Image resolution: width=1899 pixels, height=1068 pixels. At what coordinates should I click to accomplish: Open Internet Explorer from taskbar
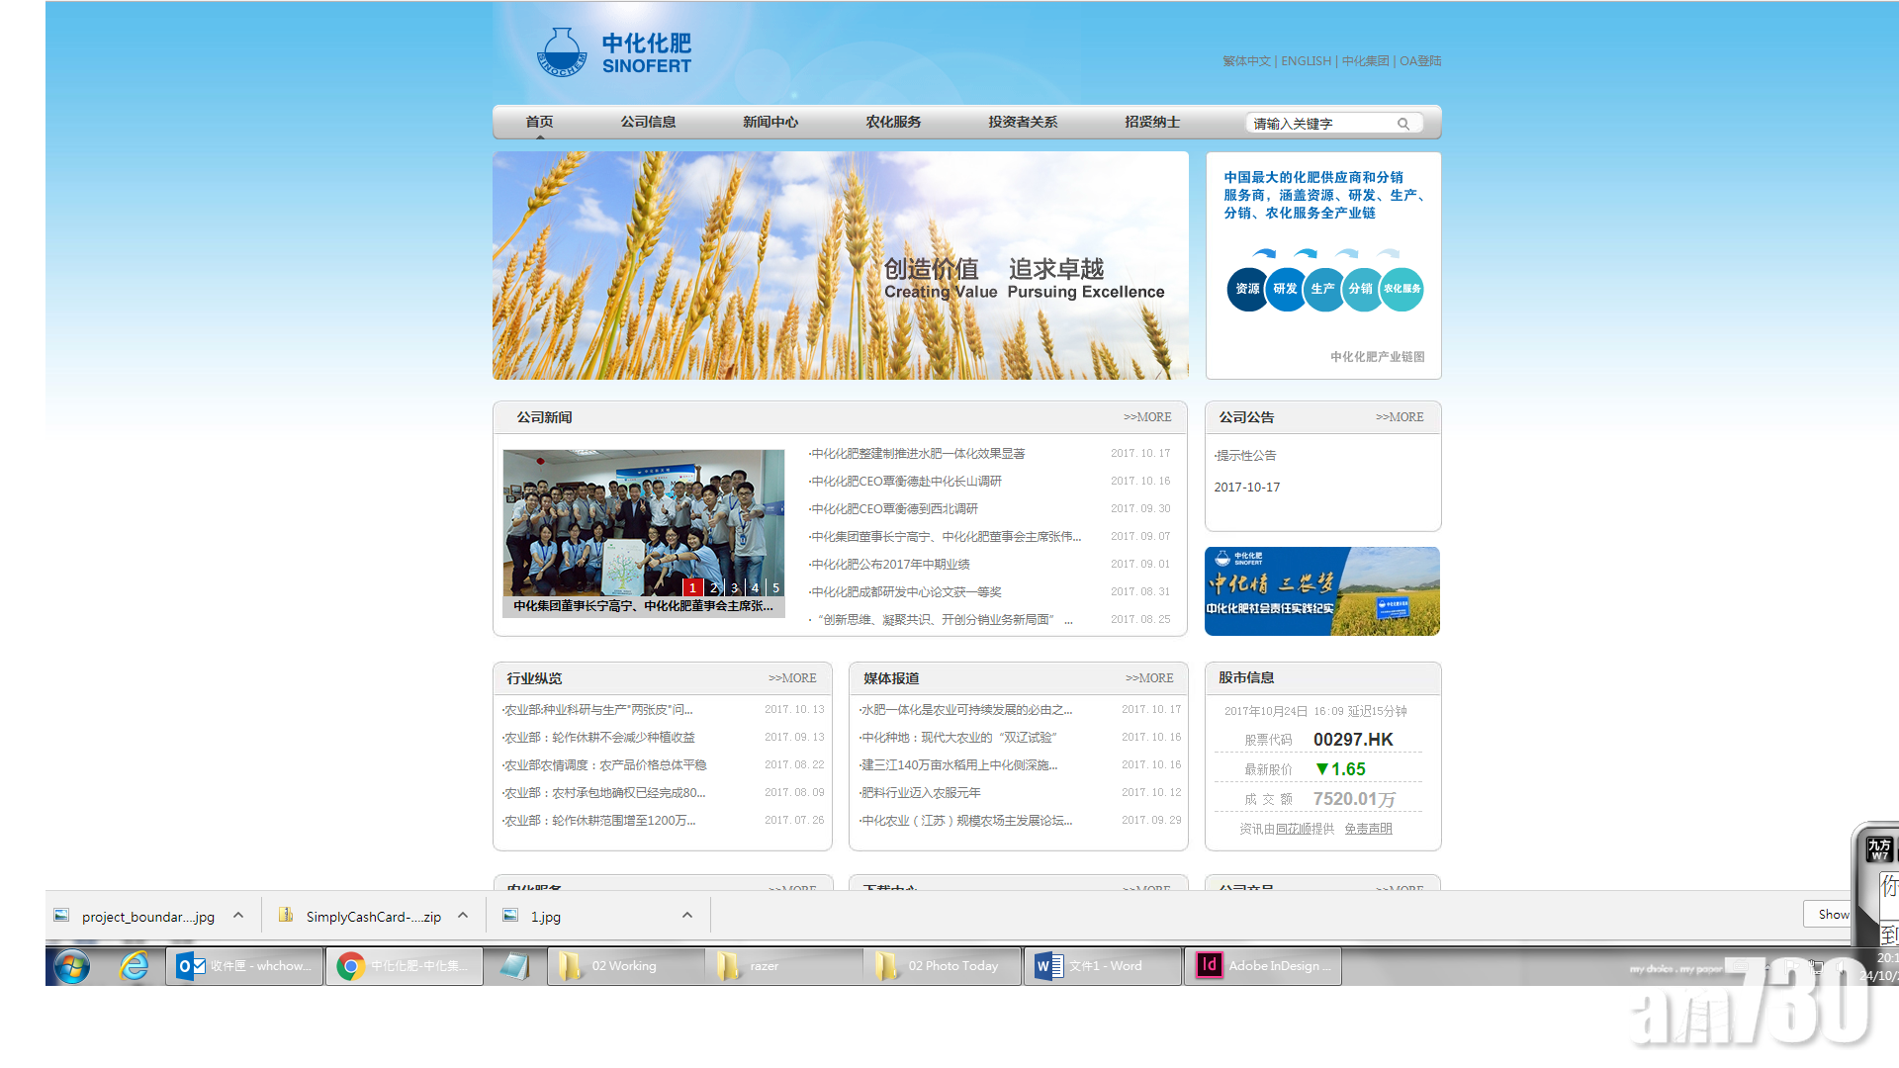135,966
